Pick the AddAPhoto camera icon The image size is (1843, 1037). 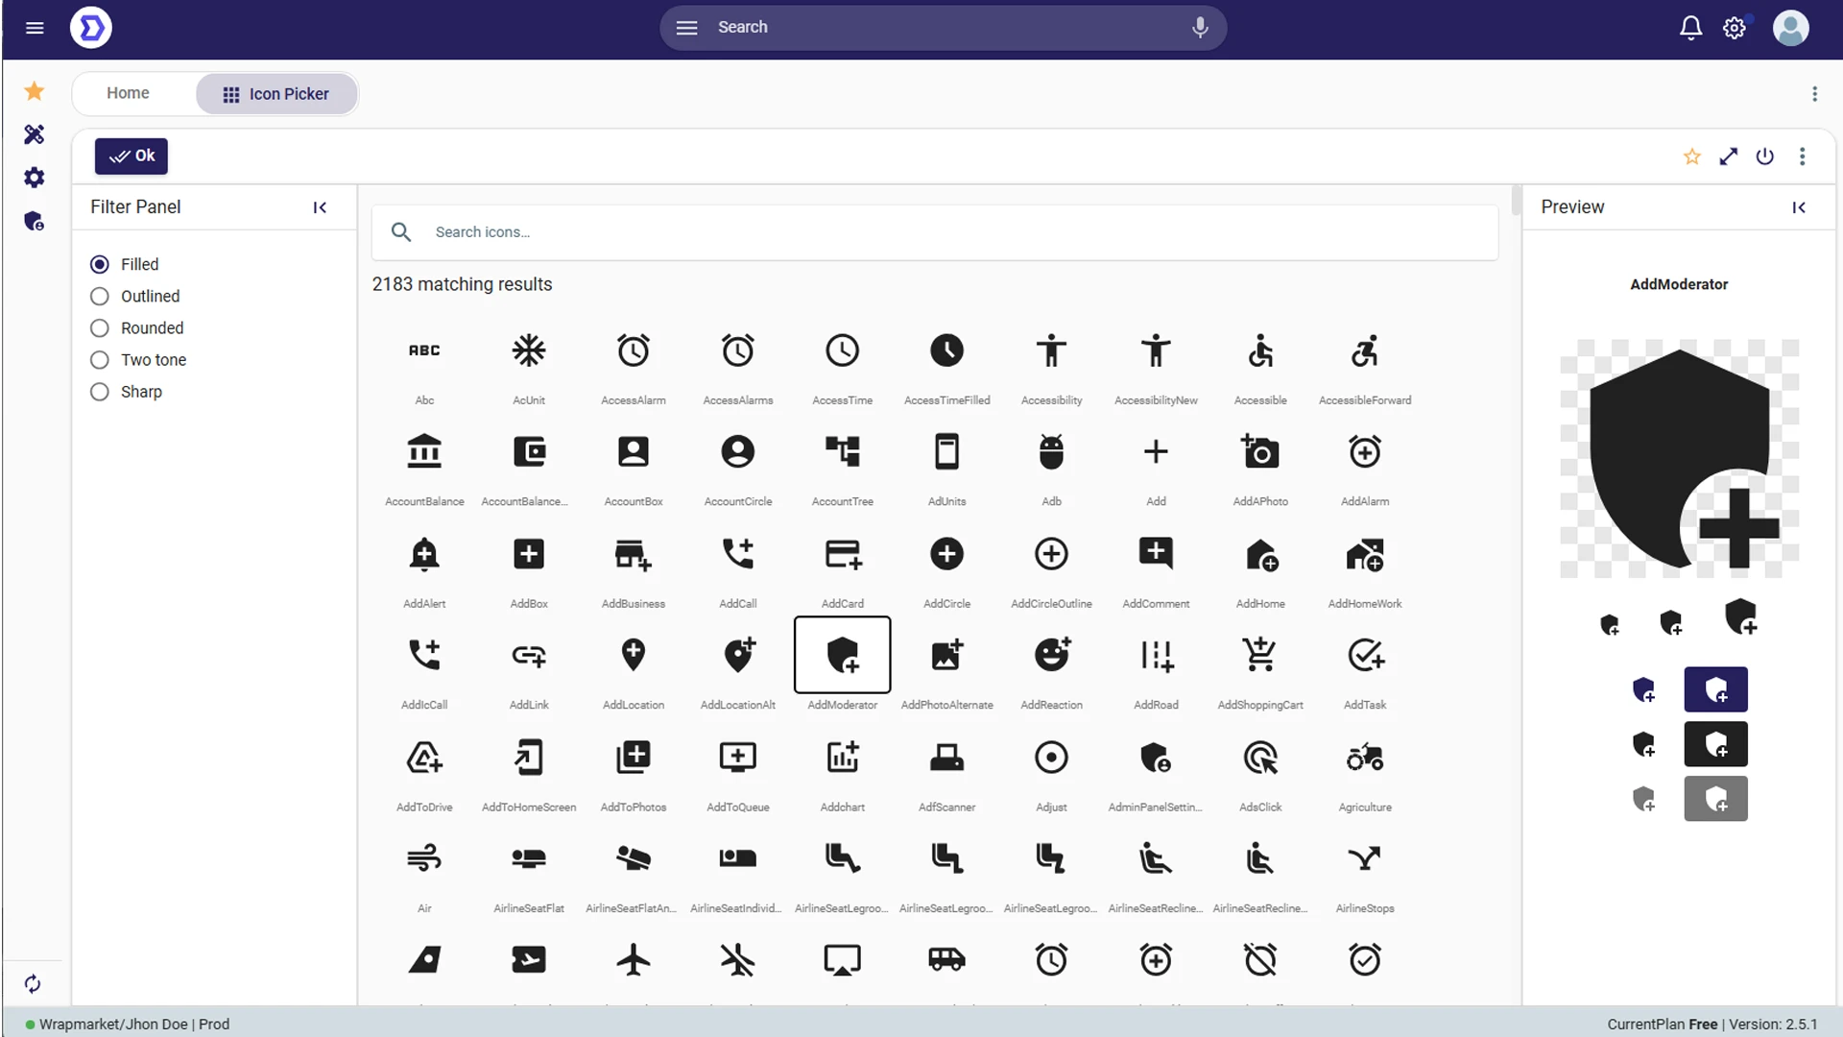[x=1260, y=451]
